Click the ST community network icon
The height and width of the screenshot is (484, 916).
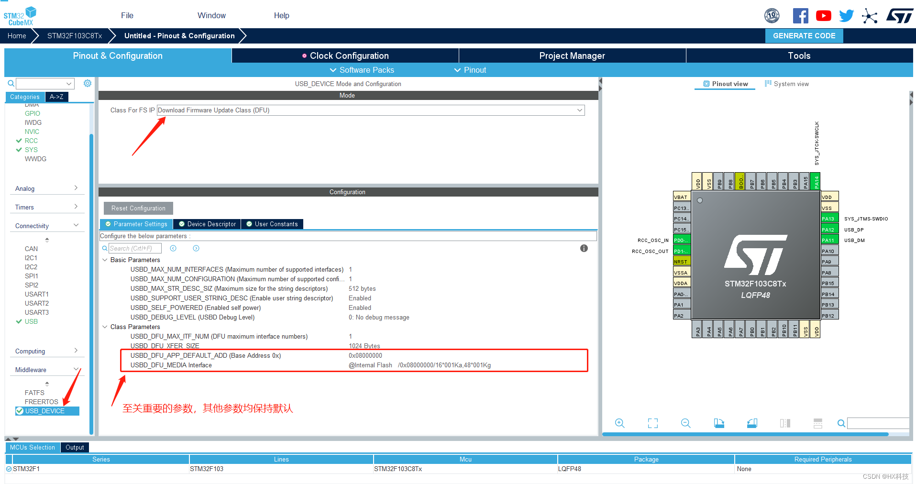tap(870, 16)
